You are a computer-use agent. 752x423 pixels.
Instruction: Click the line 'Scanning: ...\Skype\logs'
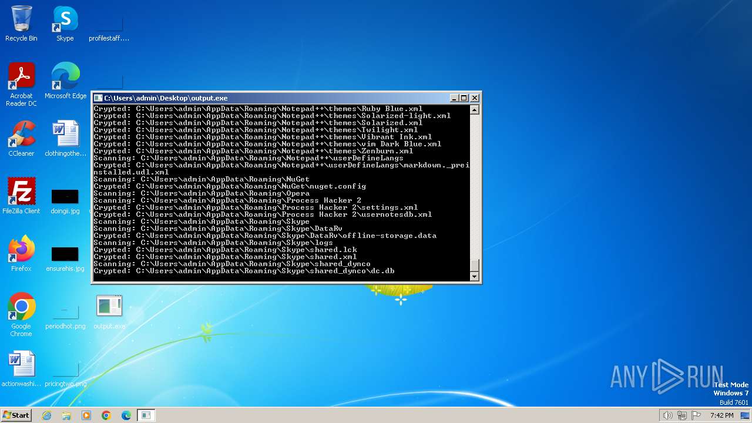213,243
